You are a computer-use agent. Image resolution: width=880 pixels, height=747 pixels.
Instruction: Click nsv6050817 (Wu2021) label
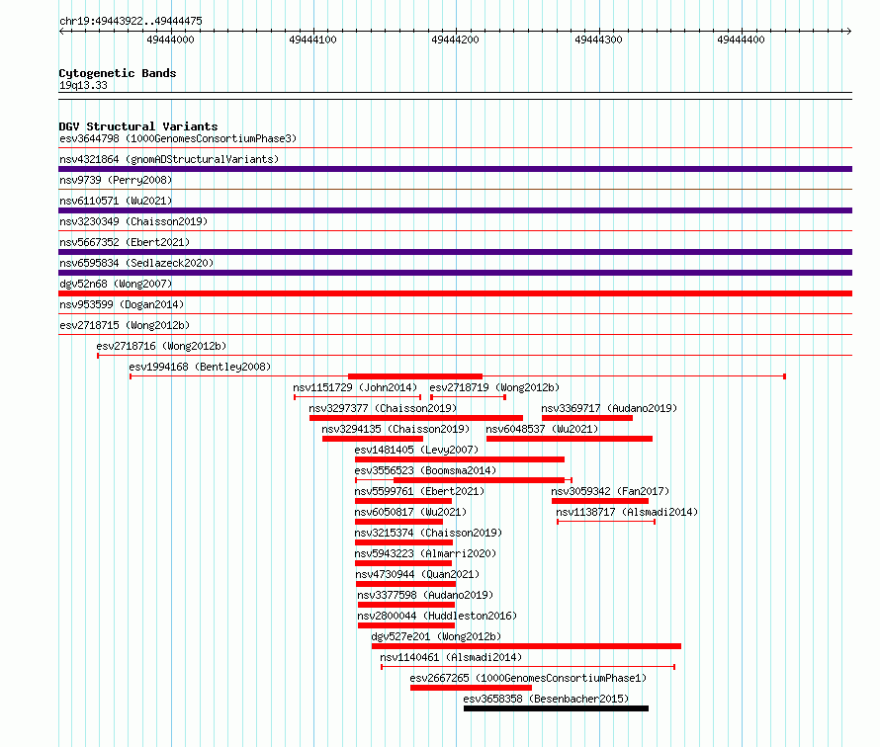coord(410,512)
